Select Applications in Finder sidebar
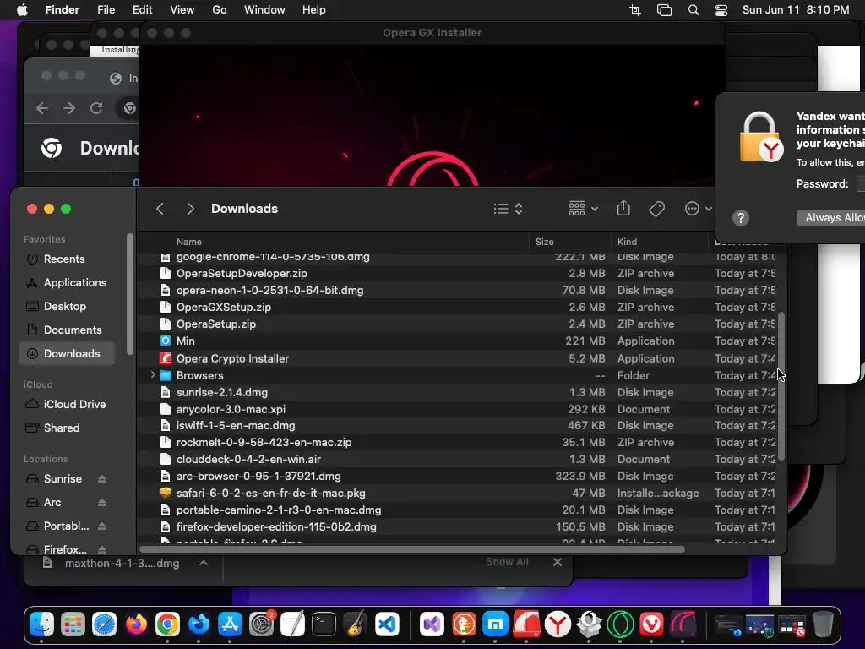 pos(66,283)
